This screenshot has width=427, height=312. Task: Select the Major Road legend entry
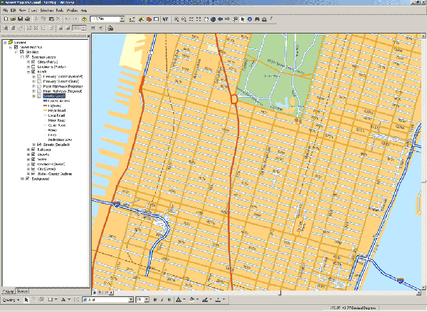[x=57, y=110]
